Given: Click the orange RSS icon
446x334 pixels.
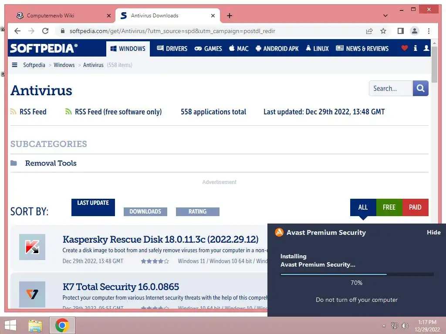Looking at the screenshot, I should coord(13,112).
